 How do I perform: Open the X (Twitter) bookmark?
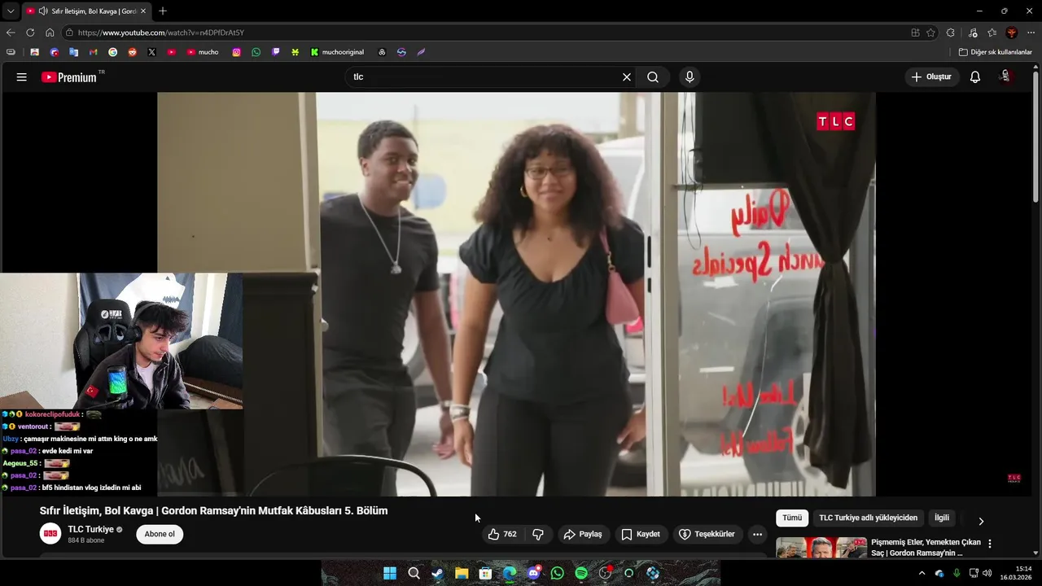coord(151,52)
